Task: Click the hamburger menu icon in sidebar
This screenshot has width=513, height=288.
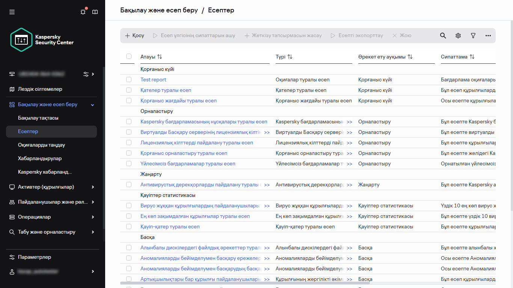Action: (x=12, y=12)
